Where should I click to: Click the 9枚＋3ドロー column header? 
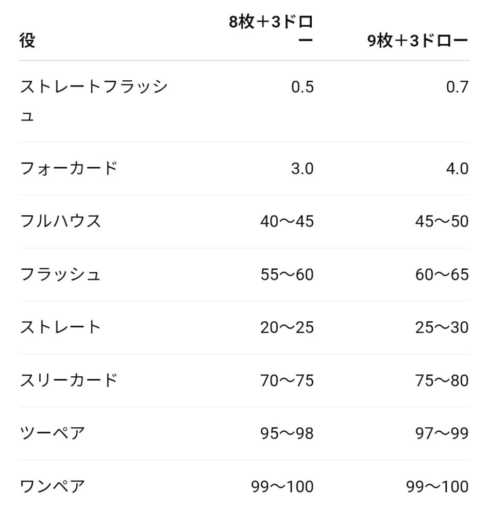417,41
